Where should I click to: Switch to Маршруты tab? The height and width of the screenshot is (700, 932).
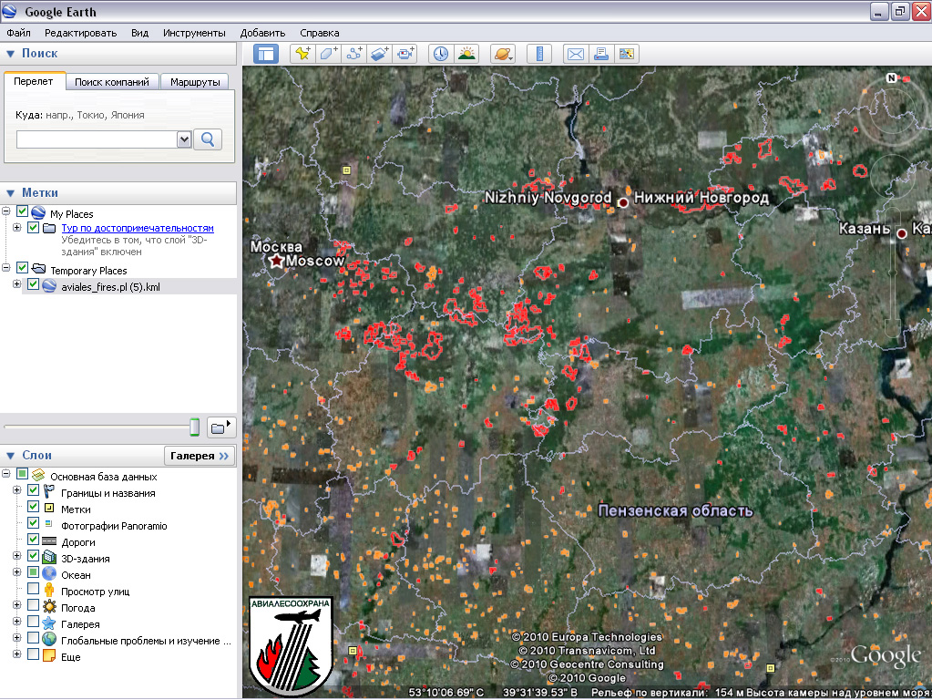point(195,82)
